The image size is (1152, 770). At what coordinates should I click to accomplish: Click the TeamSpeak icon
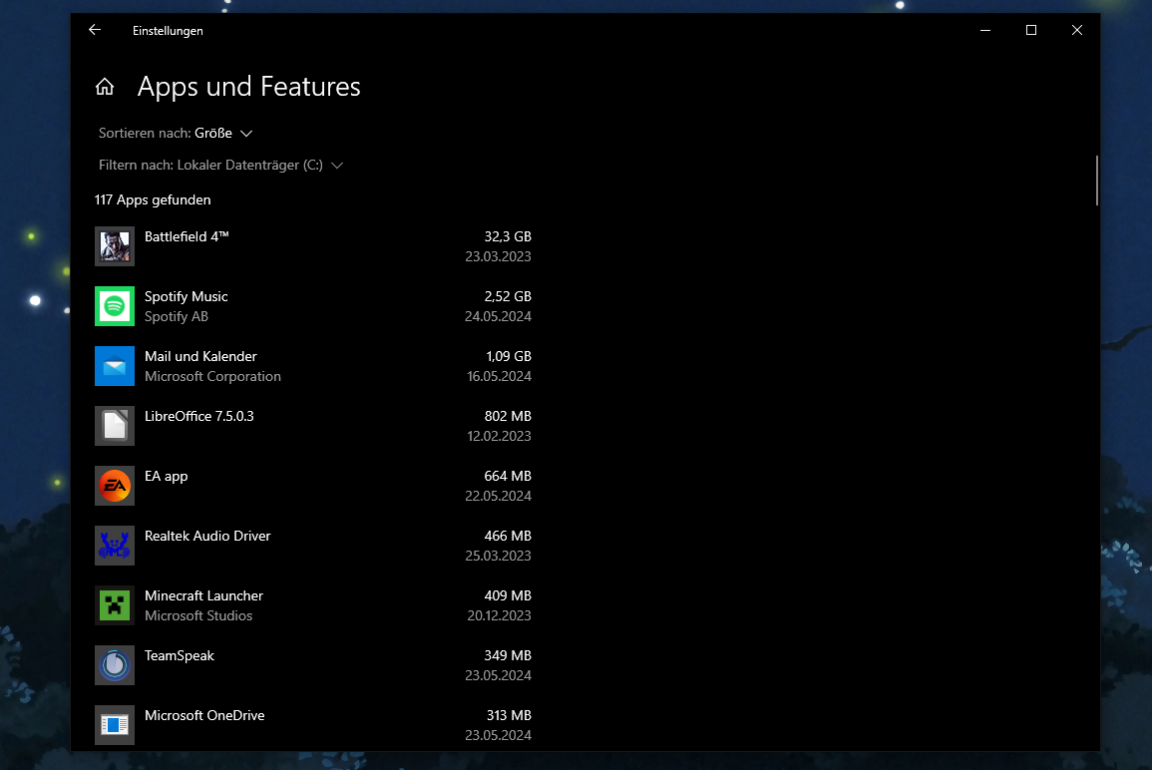click(115, 665)
